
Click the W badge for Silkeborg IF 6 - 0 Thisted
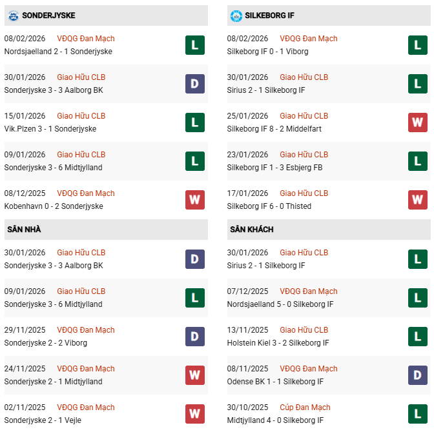417,200
